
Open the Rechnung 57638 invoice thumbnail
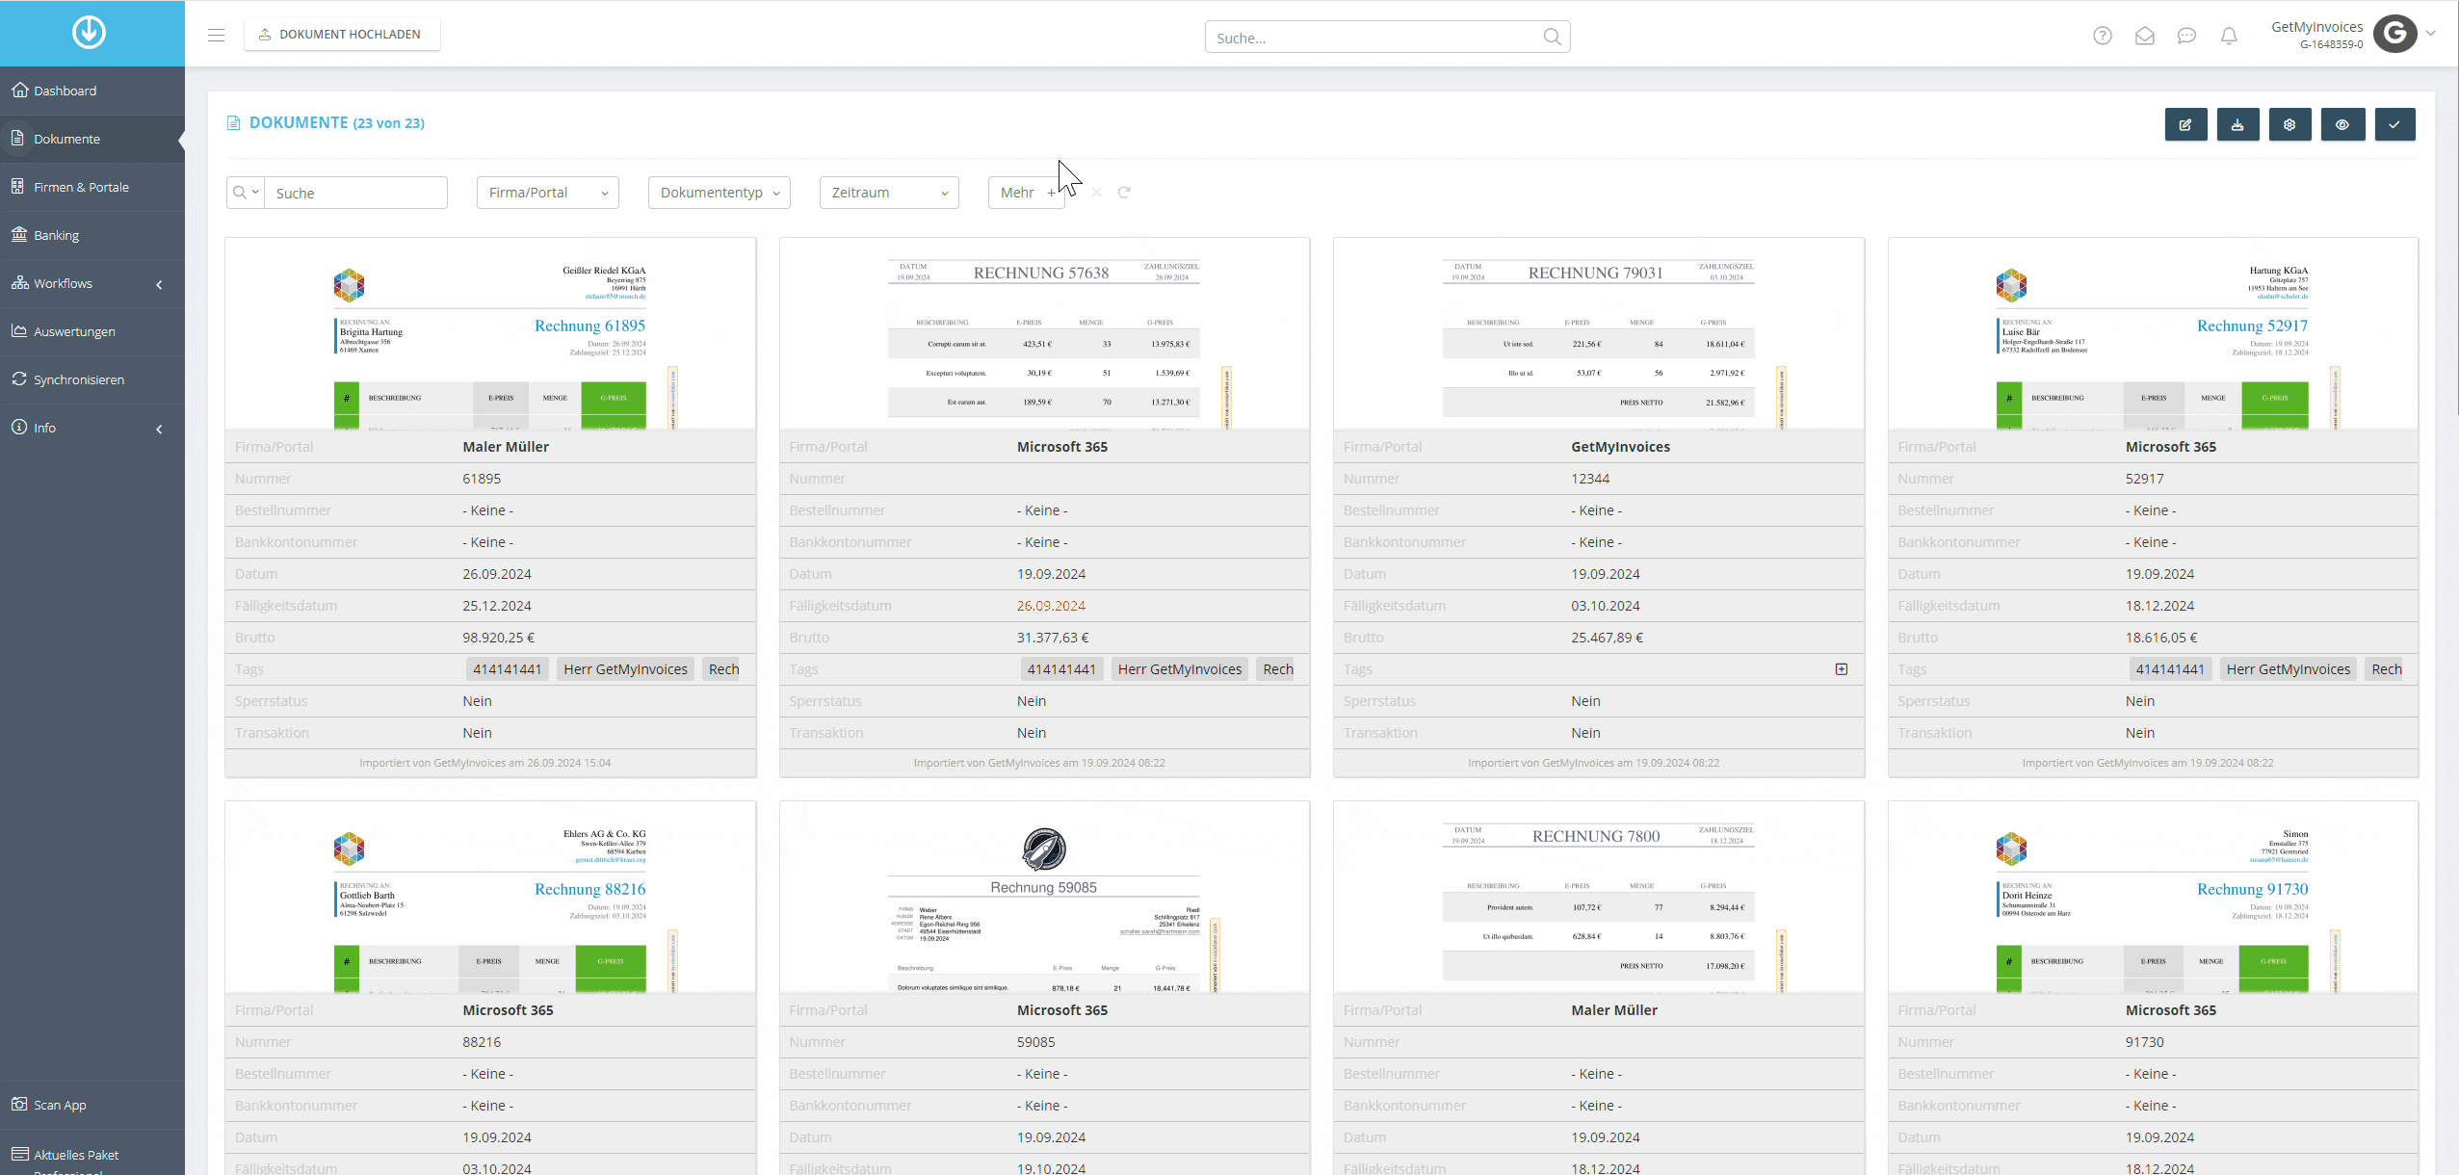coord(1044,333)
